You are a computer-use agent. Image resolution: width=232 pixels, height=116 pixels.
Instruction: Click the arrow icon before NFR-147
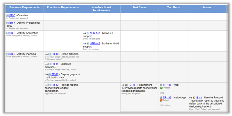point(85,33)
